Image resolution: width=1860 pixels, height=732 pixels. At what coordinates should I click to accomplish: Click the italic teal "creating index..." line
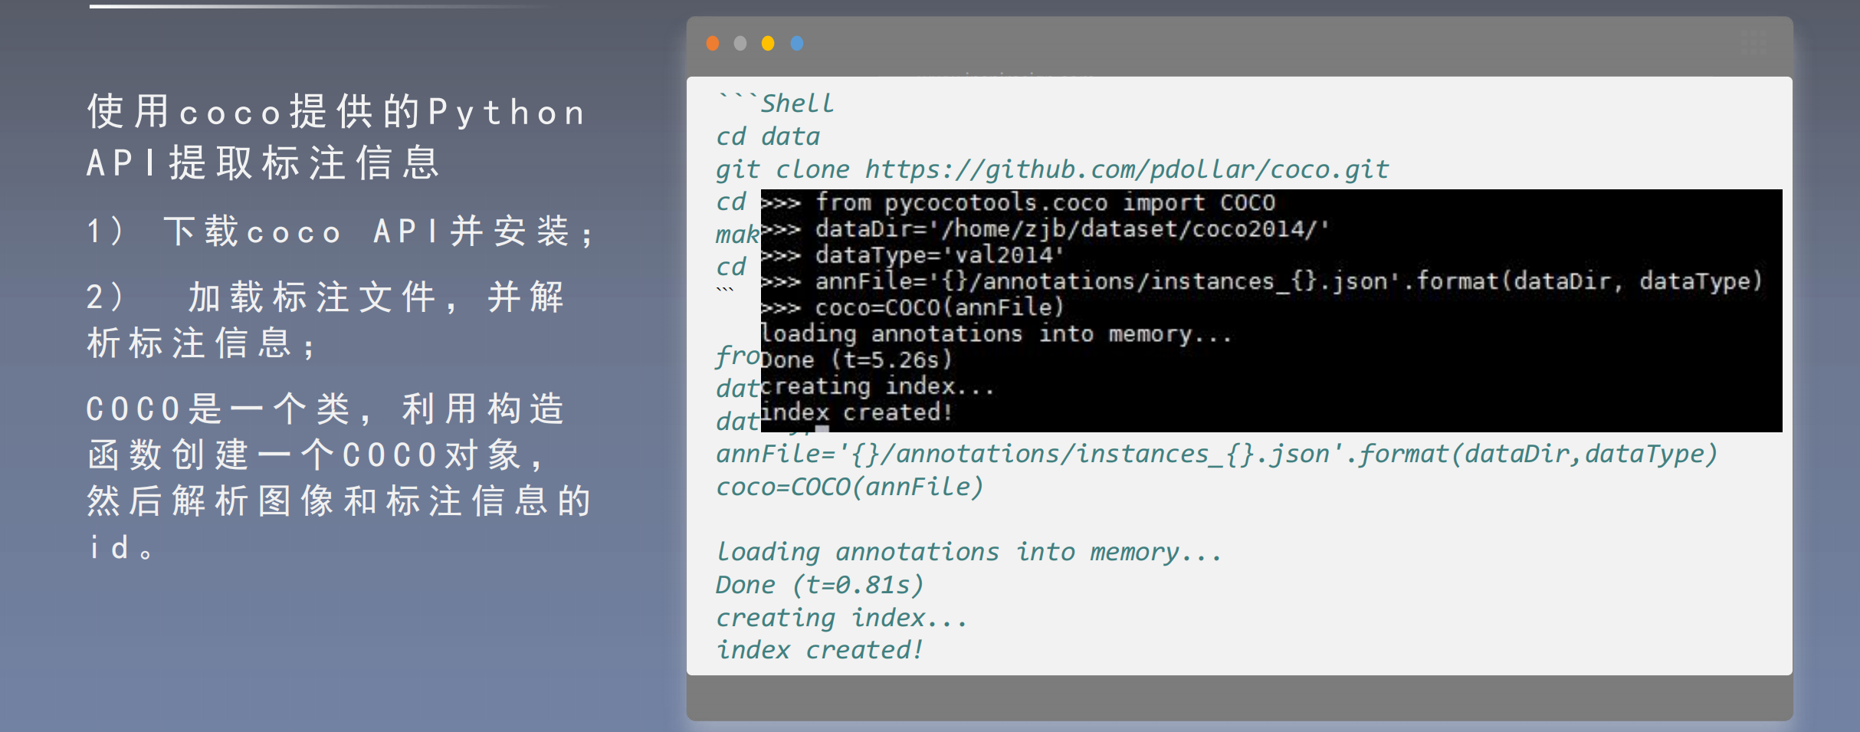click(x=841, y=618)
